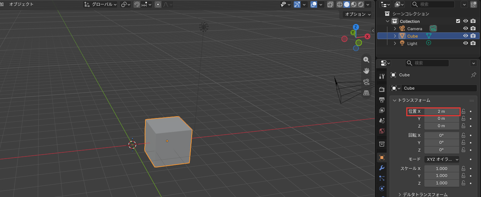Toggle perspective/orthographic grid button

pyautogui.click(x=366, y=93)
